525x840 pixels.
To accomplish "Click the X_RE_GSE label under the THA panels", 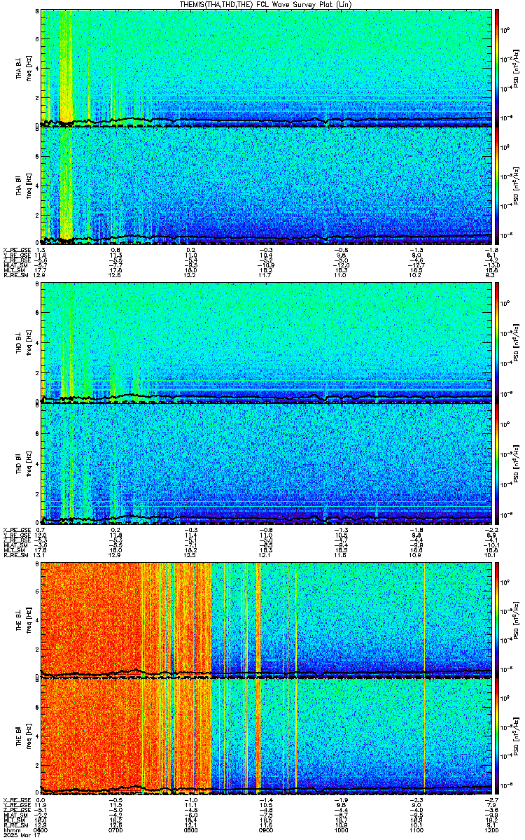I will coord(14,250).
